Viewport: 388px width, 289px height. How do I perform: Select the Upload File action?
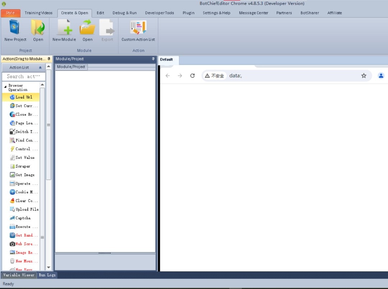click(24, 209)
